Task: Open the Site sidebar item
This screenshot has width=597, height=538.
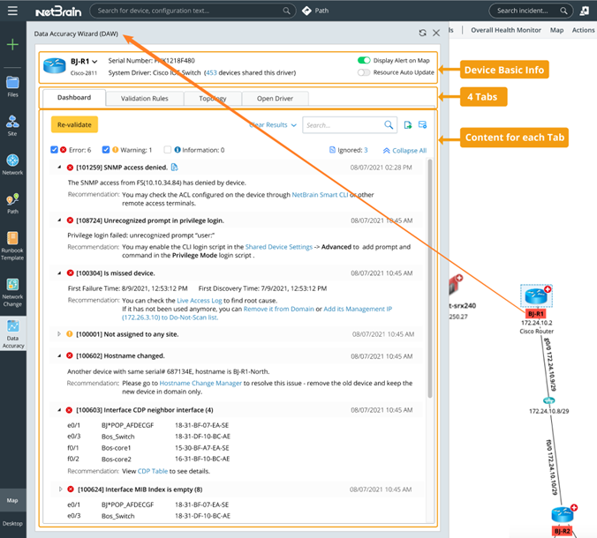Action: pyautogui.click(x=12, y=125)
